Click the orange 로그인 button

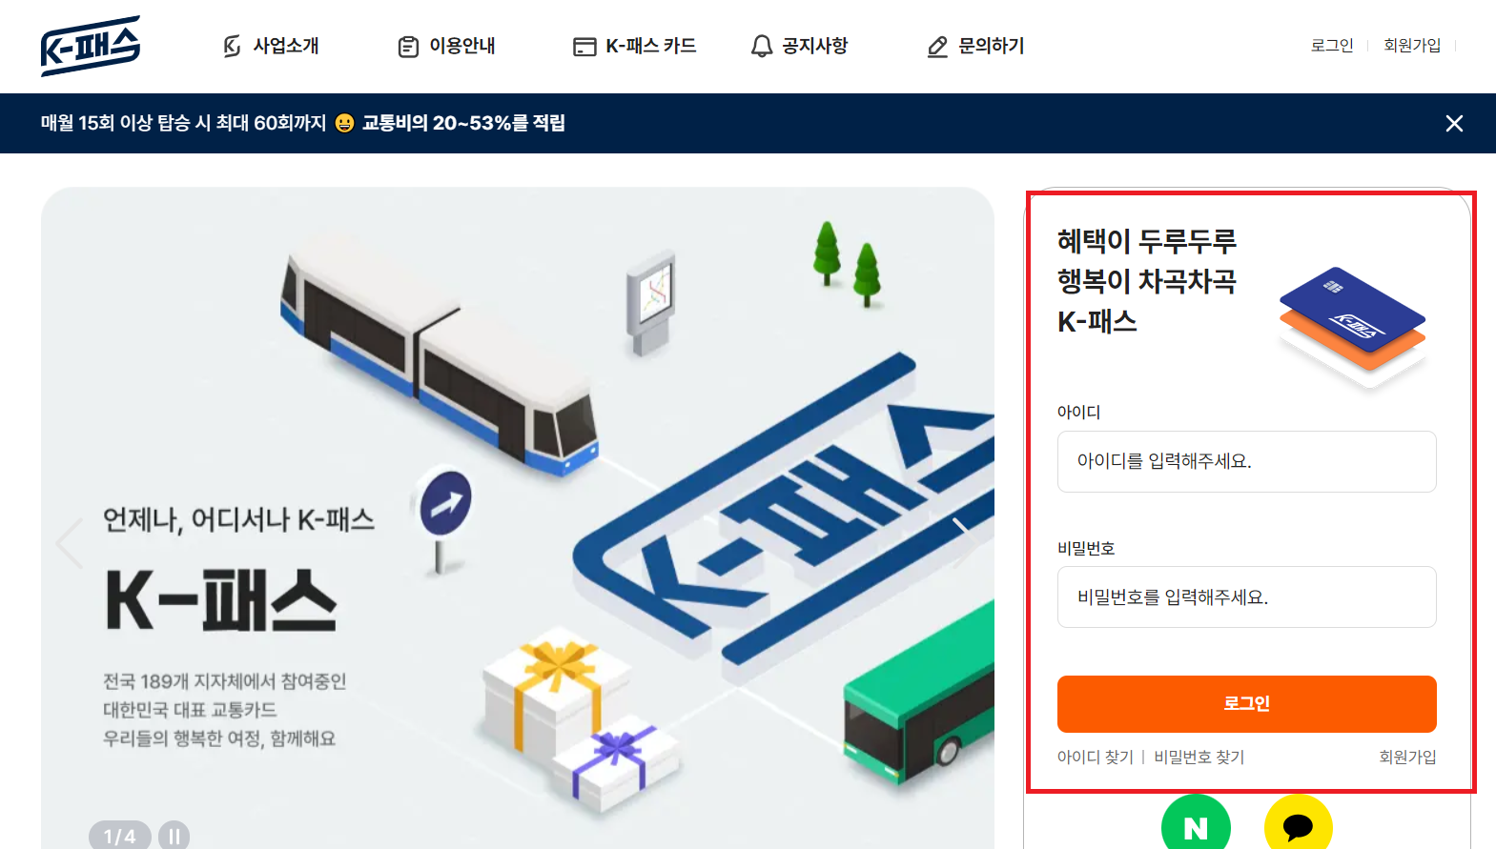pos(1246,703)
